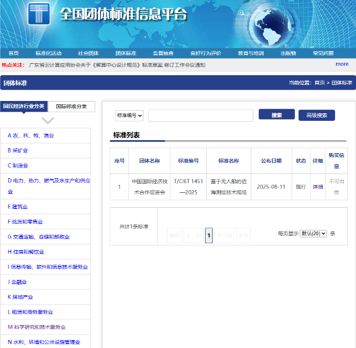The width and height of the screenshot is (356, 348).
Task: Click page number 1 in pagination
Action: pyautogui.click(x=209, y=235)
